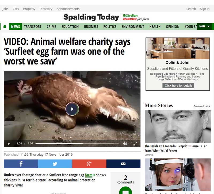
Task: Play video with center play button
Action: (x=72, y=109)
